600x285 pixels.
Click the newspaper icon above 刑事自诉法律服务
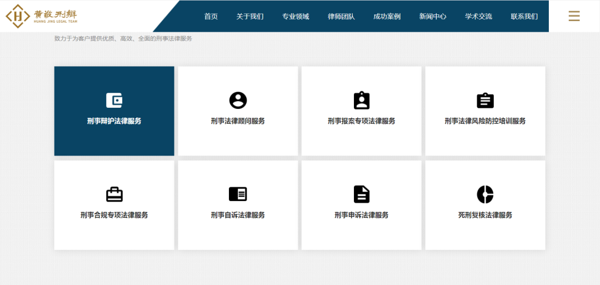tap(238, 194)
